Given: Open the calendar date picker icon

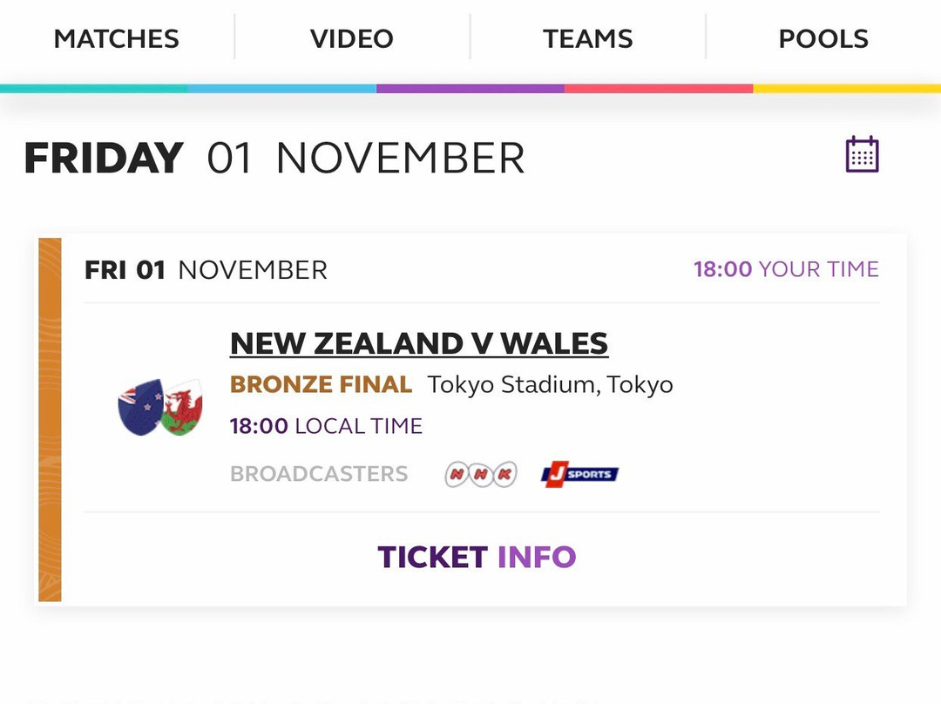Looking at the screenshot, I should click(862, 155).
